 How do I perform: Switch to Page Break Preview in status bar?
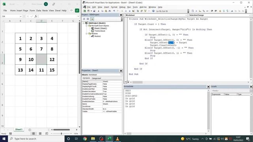(47, 133)
